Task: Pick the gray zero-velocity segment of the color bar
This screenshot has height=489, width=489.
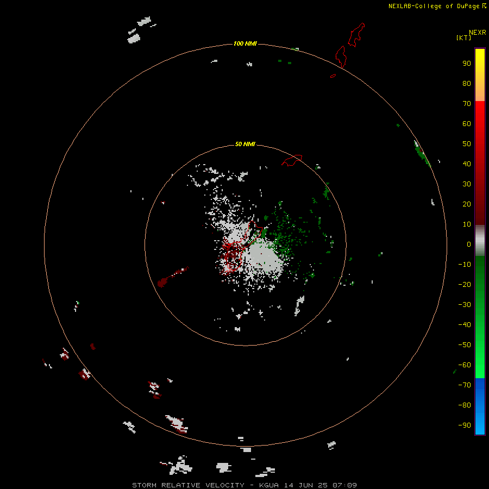Action: 480,241
